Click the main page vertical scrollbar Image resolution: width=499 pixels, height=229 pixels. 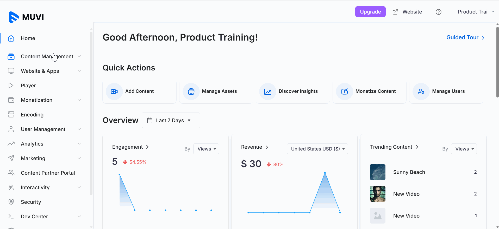tap(497, 62)
